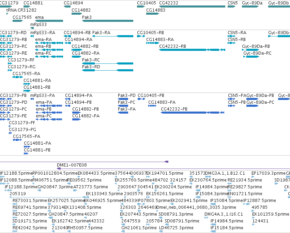Viewport: 290px width, 233px height.
Task: Open the CG14894 gene label
Action: 73,3
